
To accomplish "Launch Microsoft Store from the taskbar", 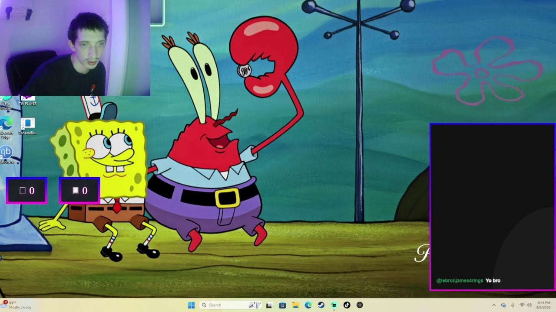I will tap(282, 305).
